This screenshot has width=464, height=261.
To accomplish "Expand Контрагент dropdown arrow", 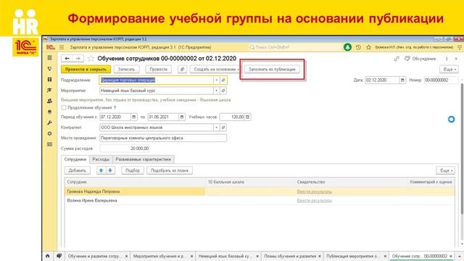I will pos(217,128).
